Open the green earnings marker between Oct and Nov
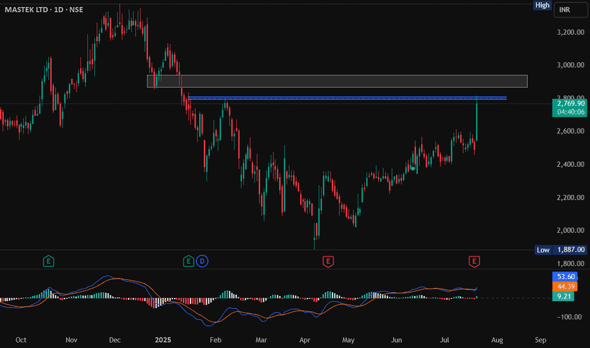The height and width of the screenshot is (348, 590). [x=49, y=261]
